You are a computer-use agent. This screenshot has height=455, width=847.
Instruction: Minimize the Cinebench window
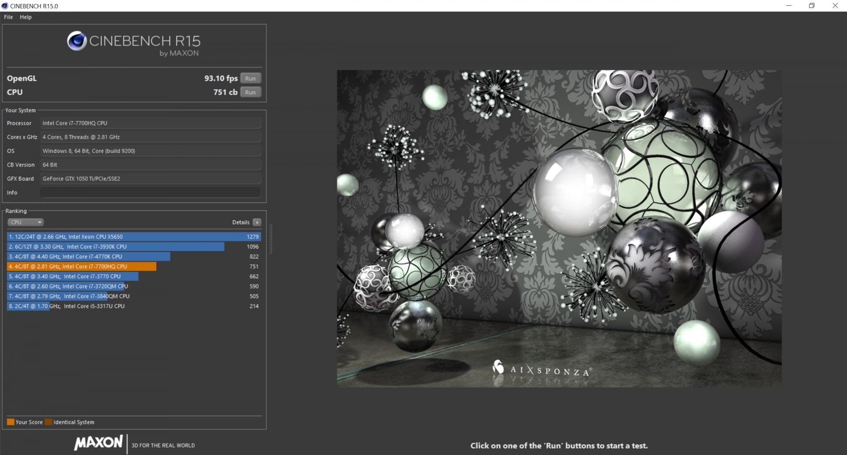tap(789, 6)
